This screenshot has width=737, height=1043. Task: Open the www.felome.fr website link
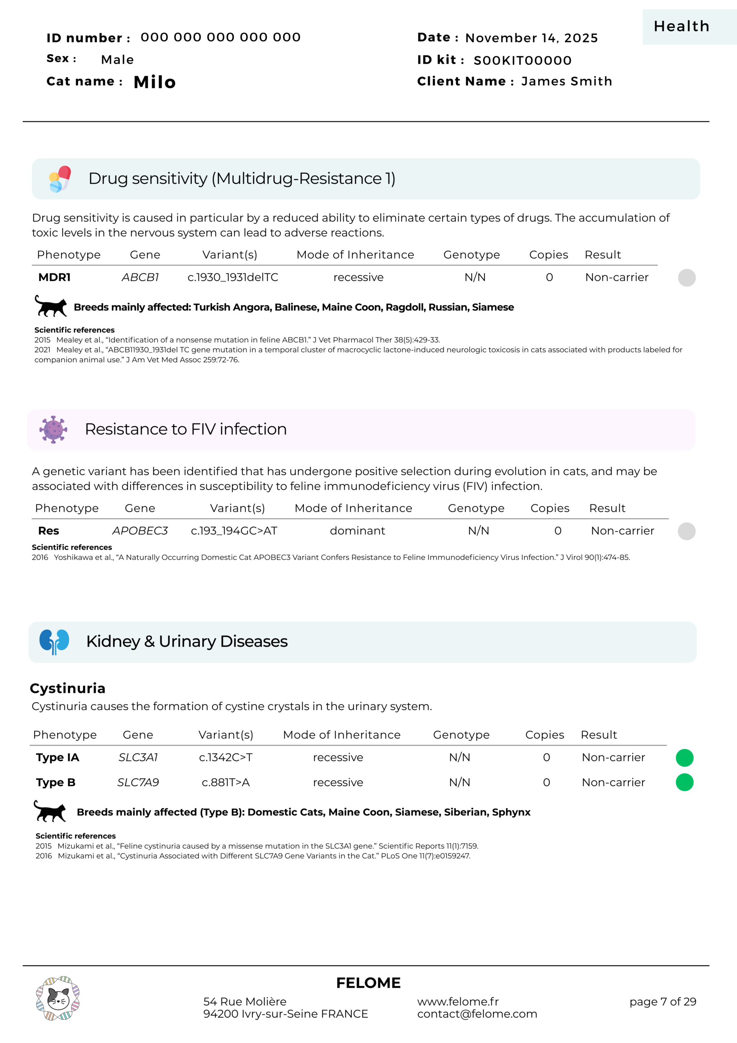pyautogui.click(x=458, y=1001)
